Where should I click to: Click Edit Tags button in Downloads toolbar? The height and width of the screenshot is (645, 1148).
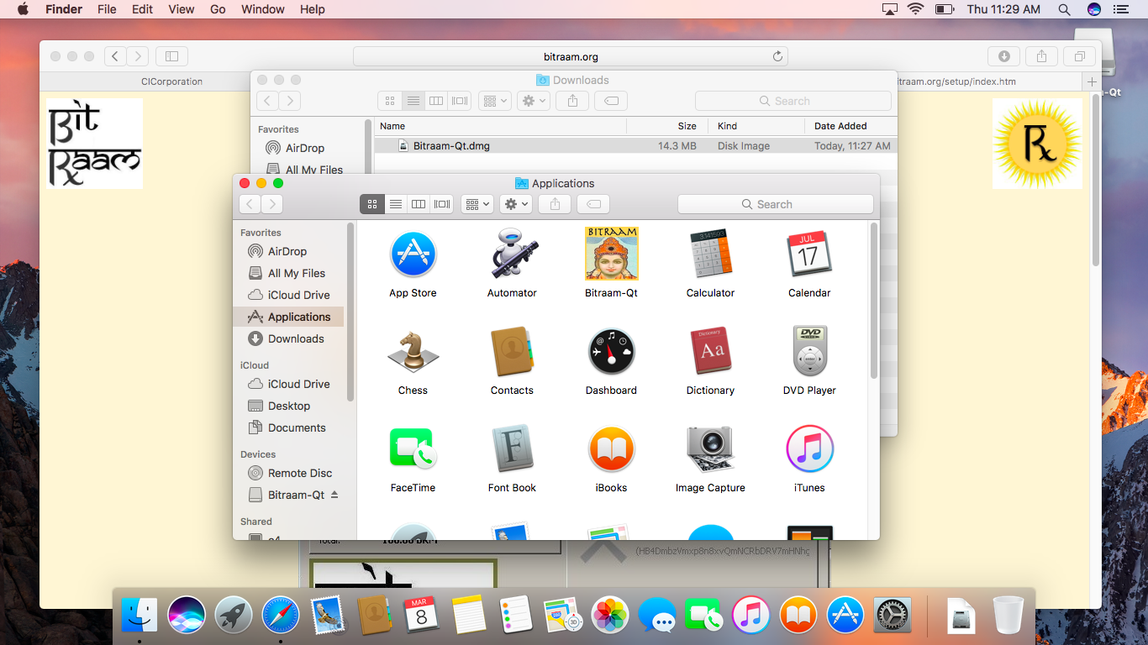tap(611, 101)
